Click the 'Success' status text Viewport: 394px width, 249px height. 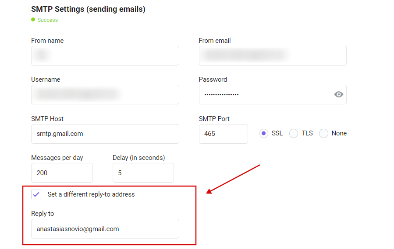pos(48,20)
